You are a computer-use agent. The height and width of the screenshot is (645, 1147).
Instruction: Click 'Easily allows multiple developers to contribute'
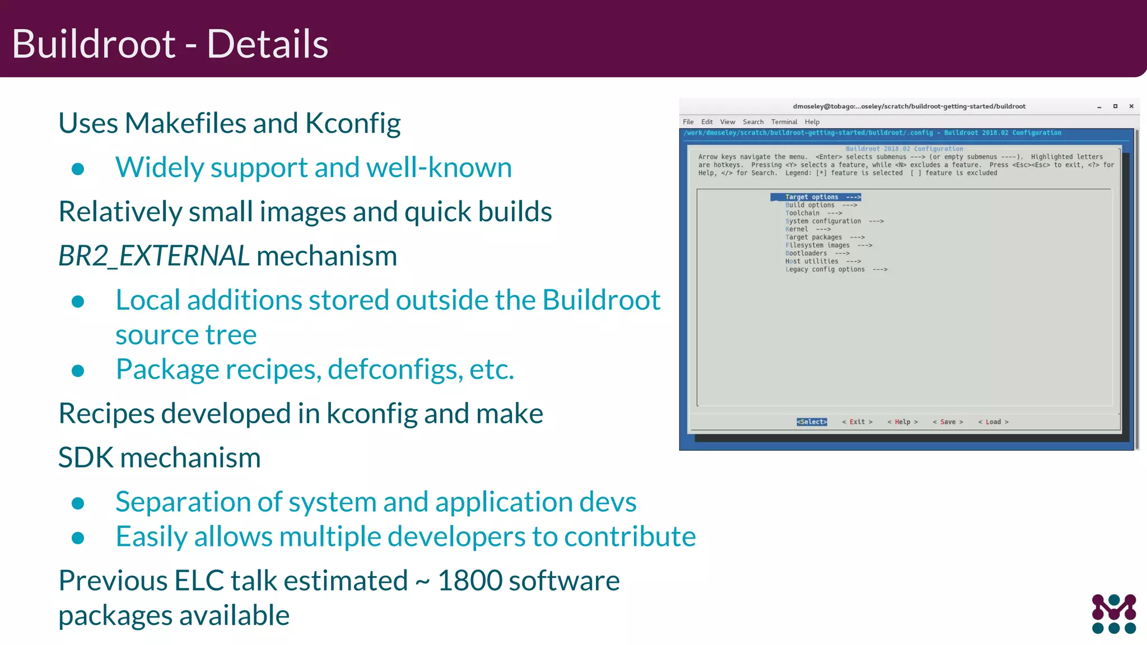(405, 537)
